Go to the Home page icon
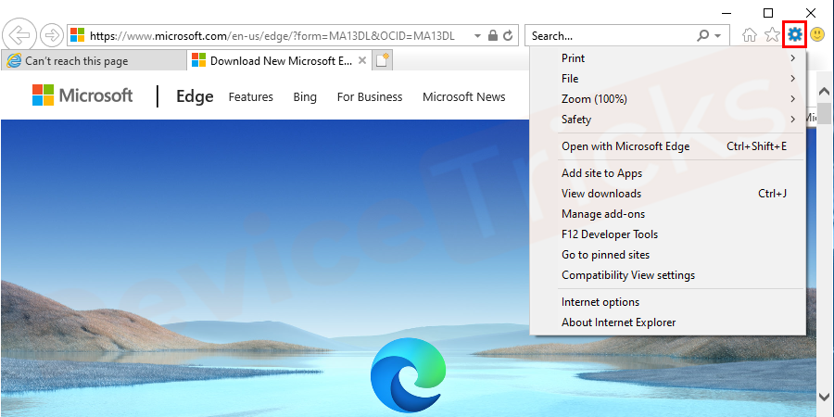 click(x=750, y=35)
